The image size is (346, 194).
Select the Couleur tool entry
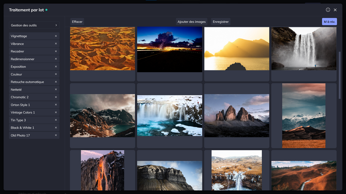pos(34,74)
